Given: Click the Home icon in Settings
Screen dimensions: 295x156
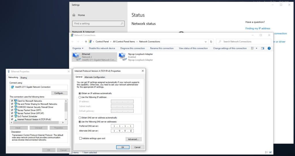Looking at the screenshot, I should click(x=74, y=15).
